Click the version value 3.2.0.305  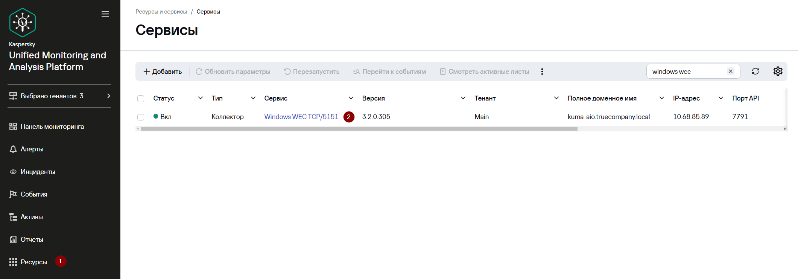point(376,117)
